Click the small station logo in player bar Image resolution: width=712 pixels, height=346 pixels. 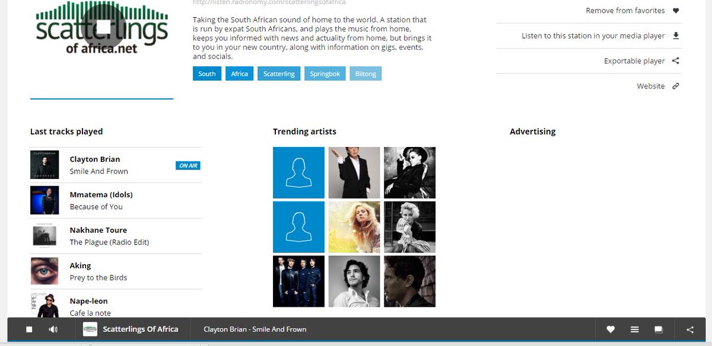click(90, 329)
